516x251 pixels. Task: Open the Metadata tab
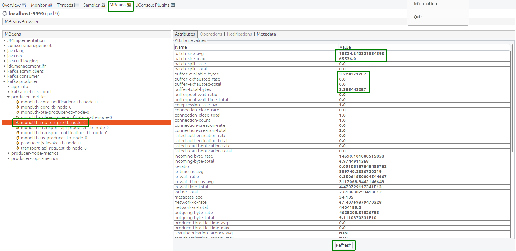tap(266, 34)
